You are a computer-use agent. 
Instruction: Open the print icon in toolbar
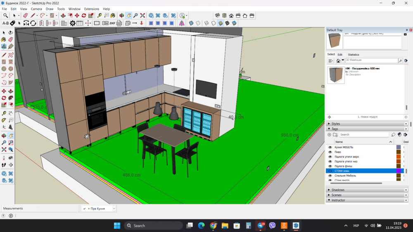click(119, 24)
